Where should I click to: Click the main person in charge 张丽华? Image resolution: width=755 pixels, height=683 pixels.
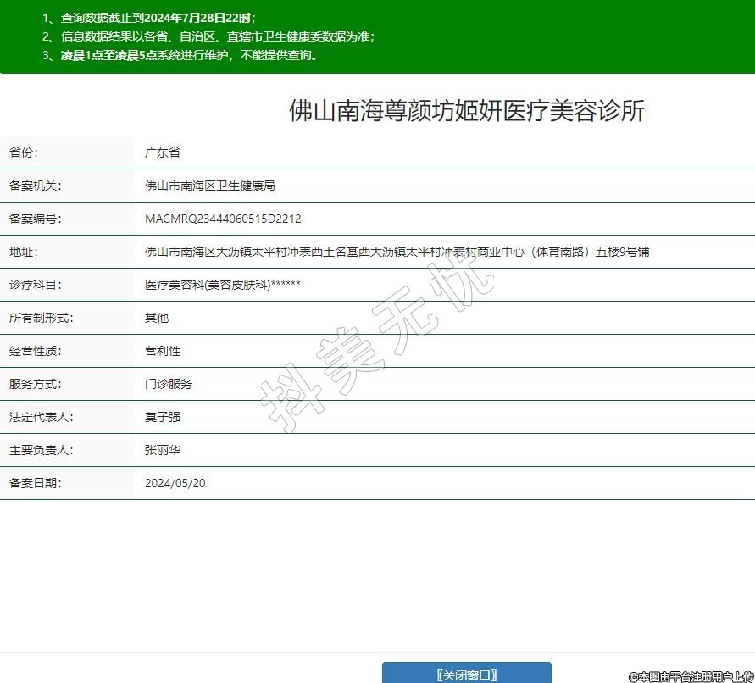[x=163, y=450]
